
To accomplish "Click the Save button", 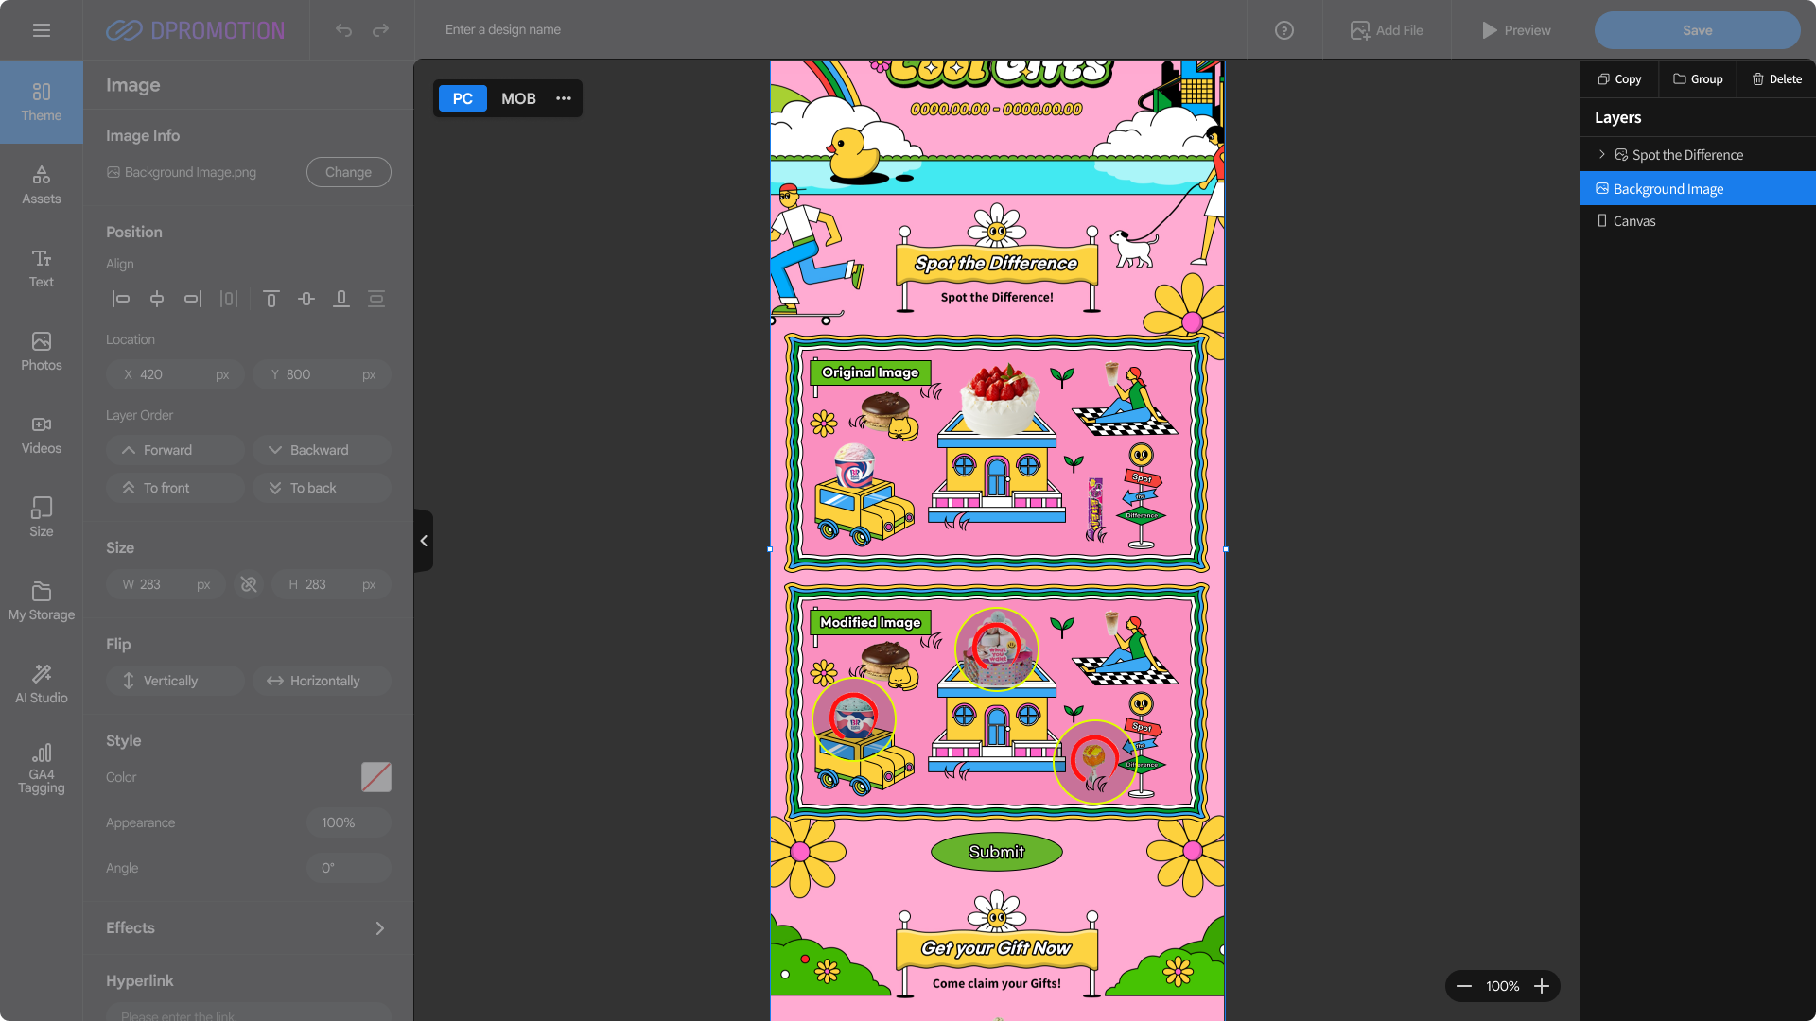I will coord(1697,30).
